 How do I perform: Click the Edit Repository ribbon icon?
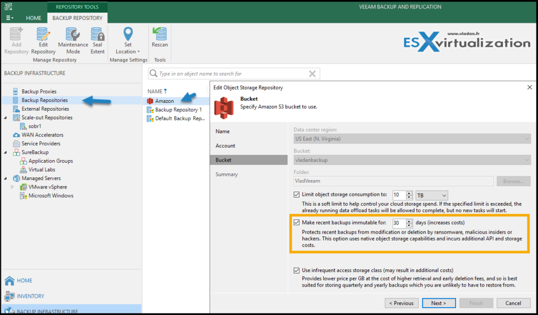click(x=43, y=41)
